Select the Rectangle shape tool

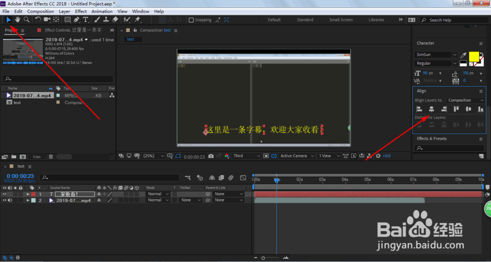68,20
